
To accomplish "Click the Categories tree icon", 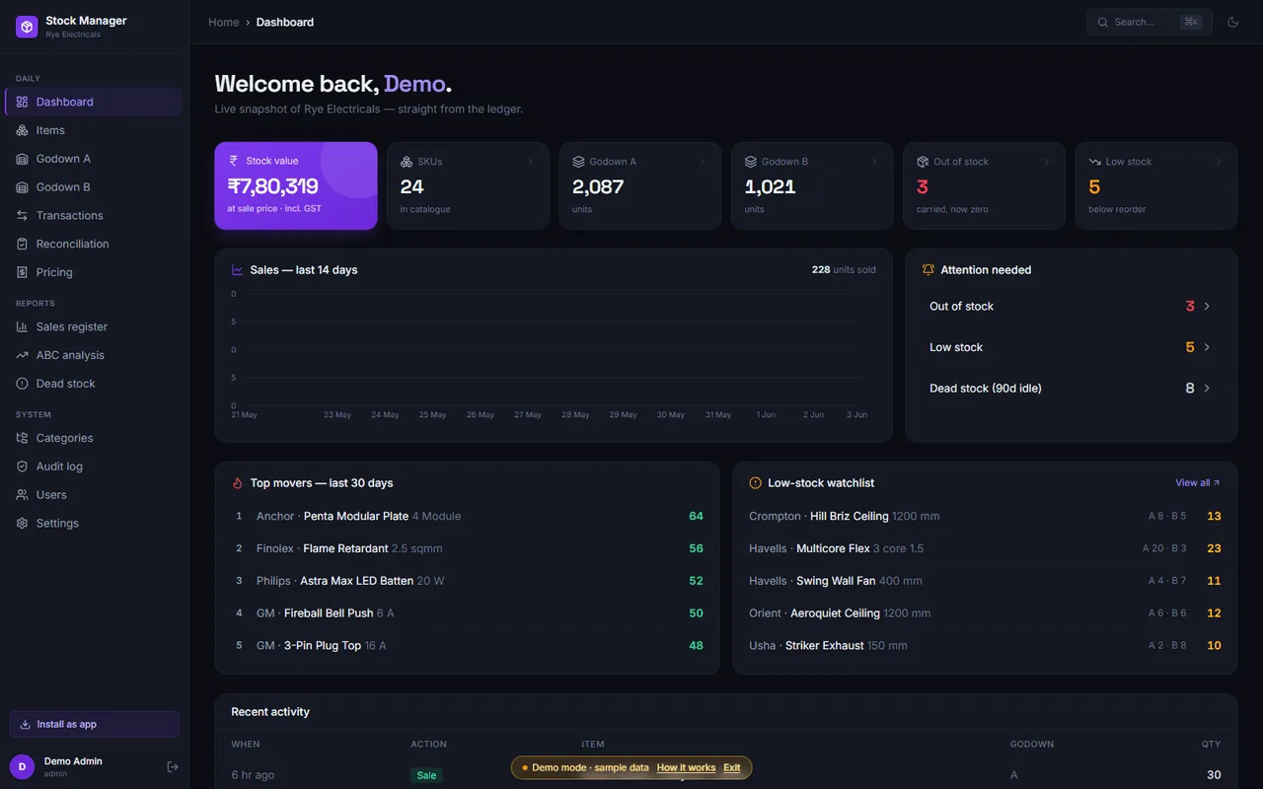I will [x=22, y=438].
